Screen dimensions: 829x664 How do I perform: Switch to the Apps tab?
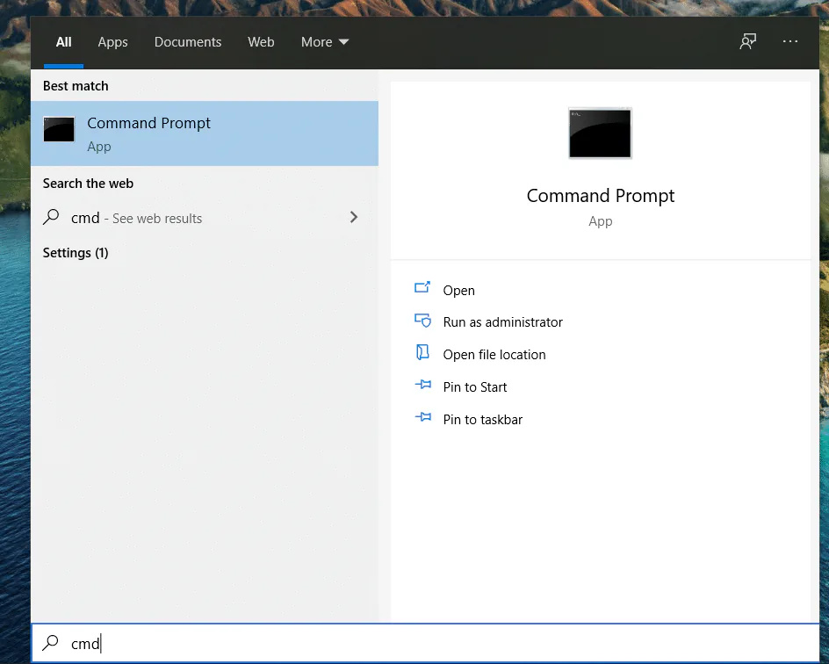tap(112, 42)
